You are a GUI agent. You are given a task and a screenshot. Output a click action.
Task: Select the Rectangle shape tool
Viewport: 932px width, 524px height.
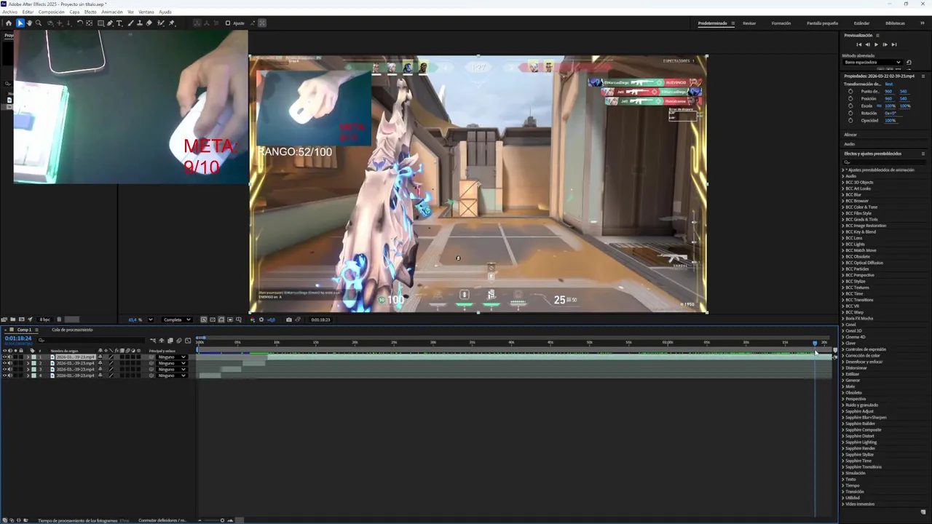pyautogui.click(x=100, y=23)
